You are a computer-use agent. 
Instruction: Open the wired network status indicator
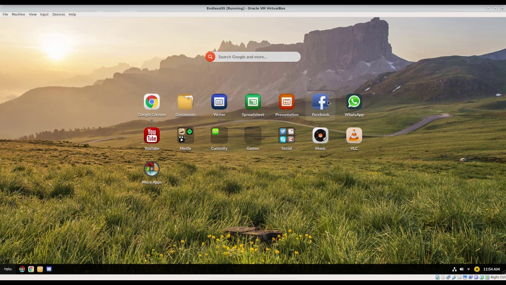[x=454, y=269]
